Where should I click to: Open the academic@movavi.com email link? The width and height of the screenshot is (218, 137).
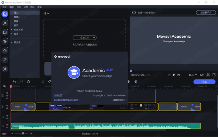click(x=66, y=100)
